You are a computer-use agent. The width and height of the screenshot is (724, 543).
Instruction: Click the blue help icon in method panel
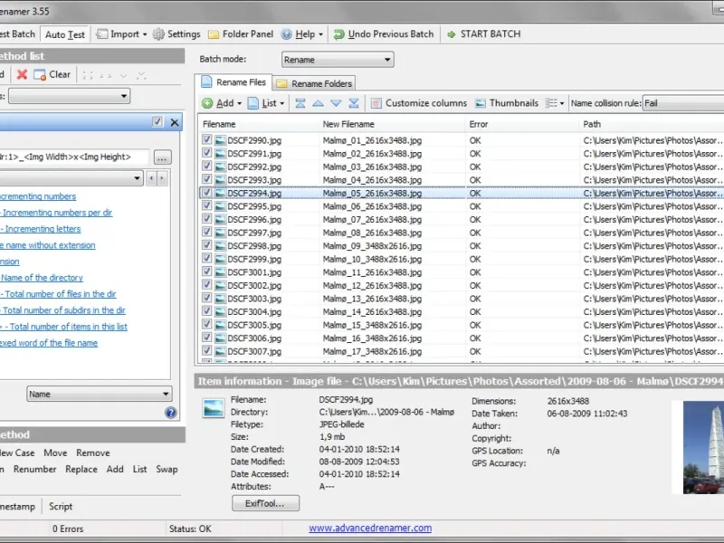170,413
